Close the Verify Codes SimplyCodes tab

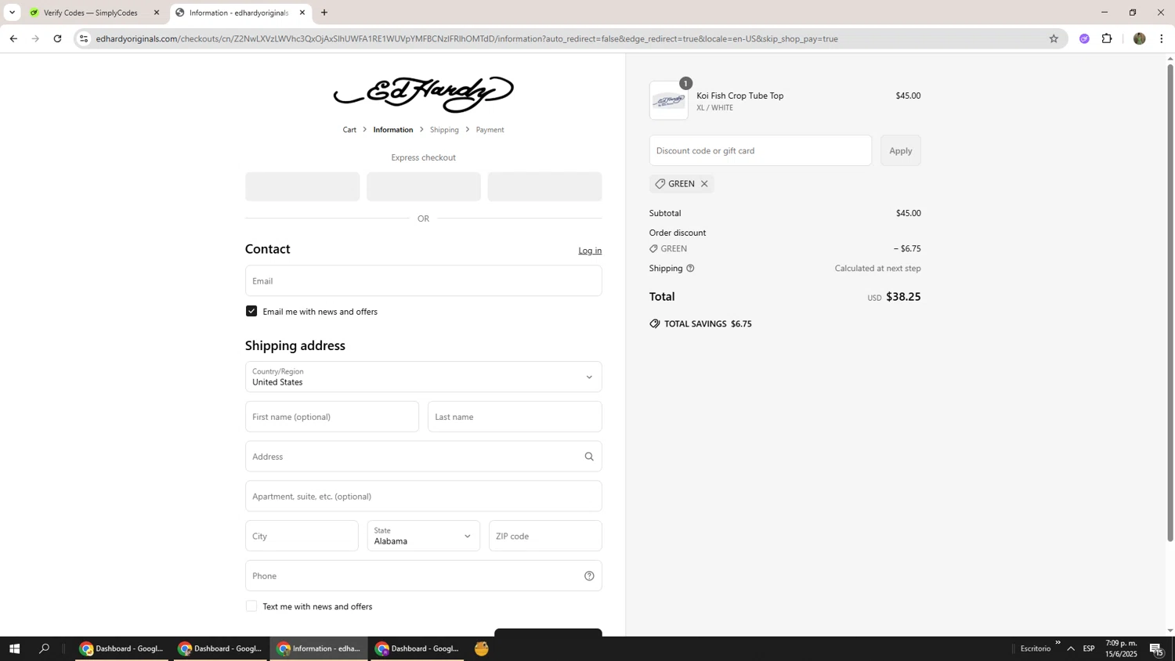pos(156,13)
